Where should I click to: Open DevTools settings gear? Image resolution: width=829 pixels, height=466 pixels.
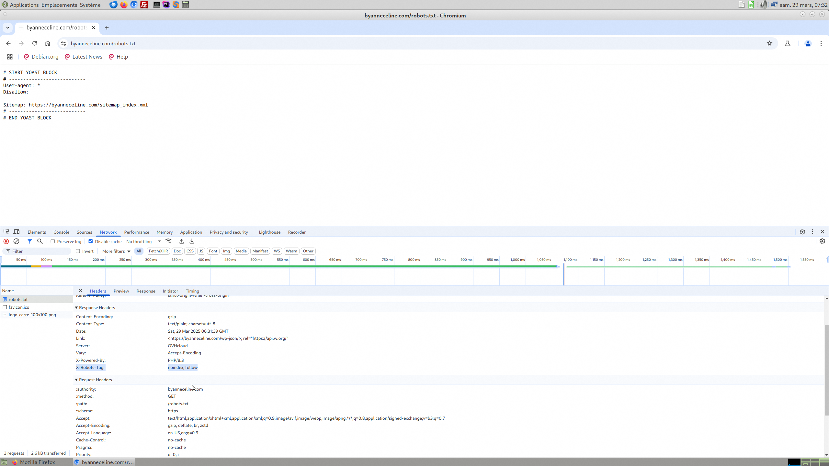[802, 232]
